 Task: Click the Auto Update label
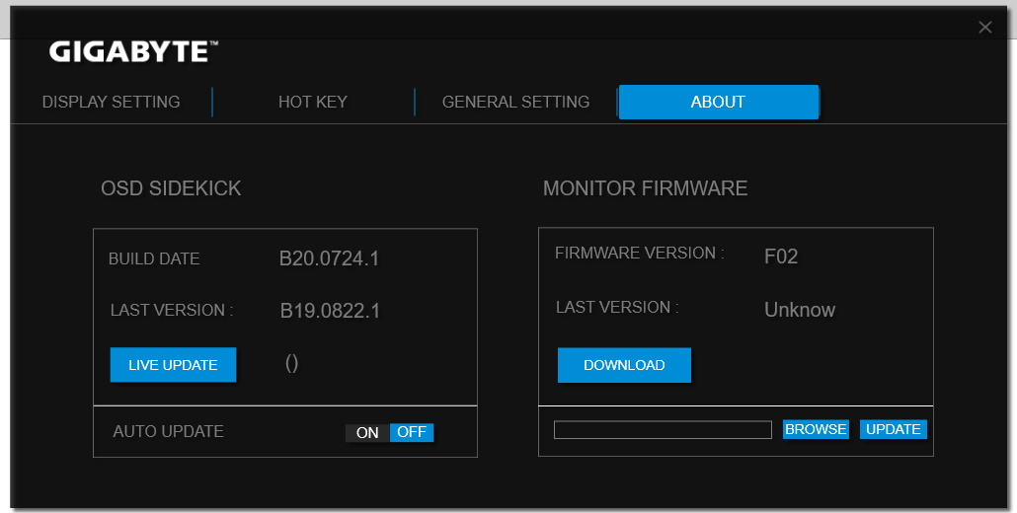pyautogui.click(x=168, y=431)
